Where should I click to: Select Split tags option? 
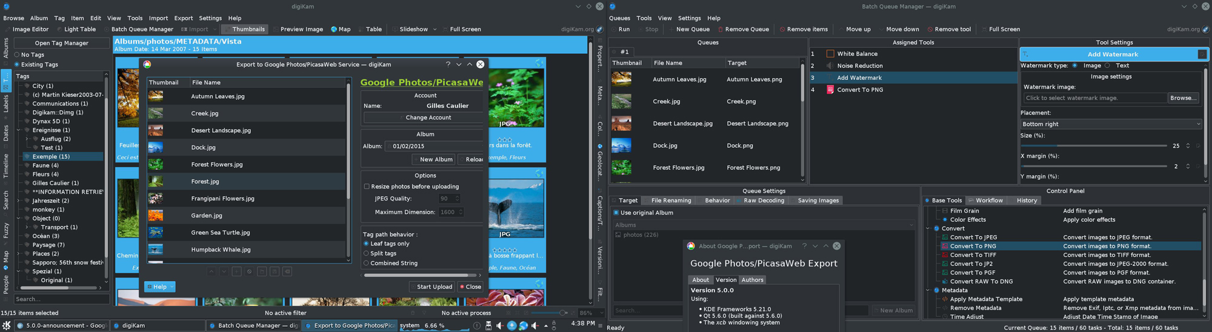pyautogui.click(x=366, y=253)
